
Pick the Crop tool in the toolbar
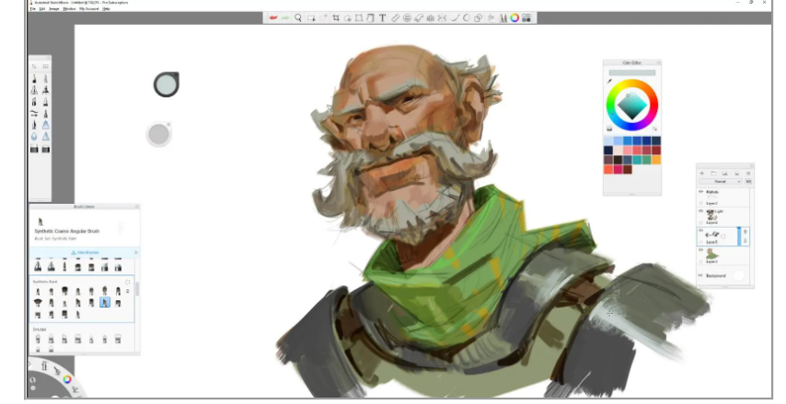[x=336, y=18]
